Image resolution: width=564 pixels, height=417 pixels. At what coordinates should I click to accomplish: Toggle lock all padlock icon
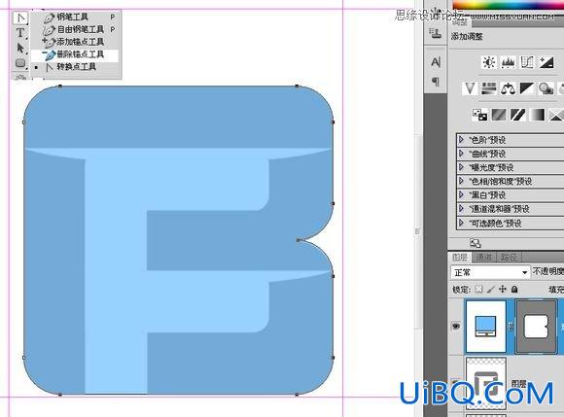point(514,289)
